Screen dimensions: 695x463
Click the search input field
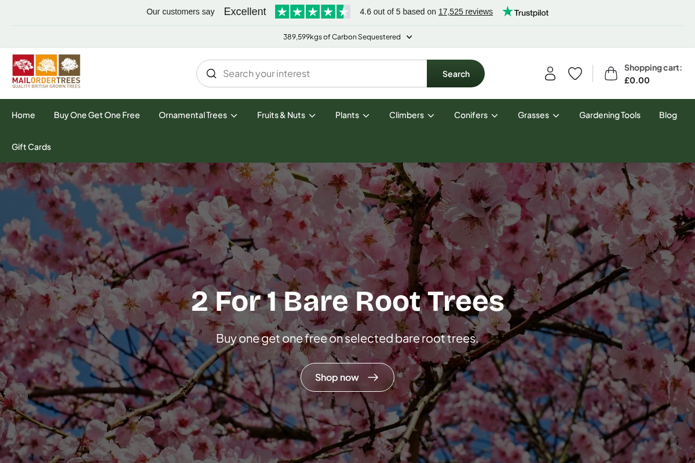click(x=319, y=74)
